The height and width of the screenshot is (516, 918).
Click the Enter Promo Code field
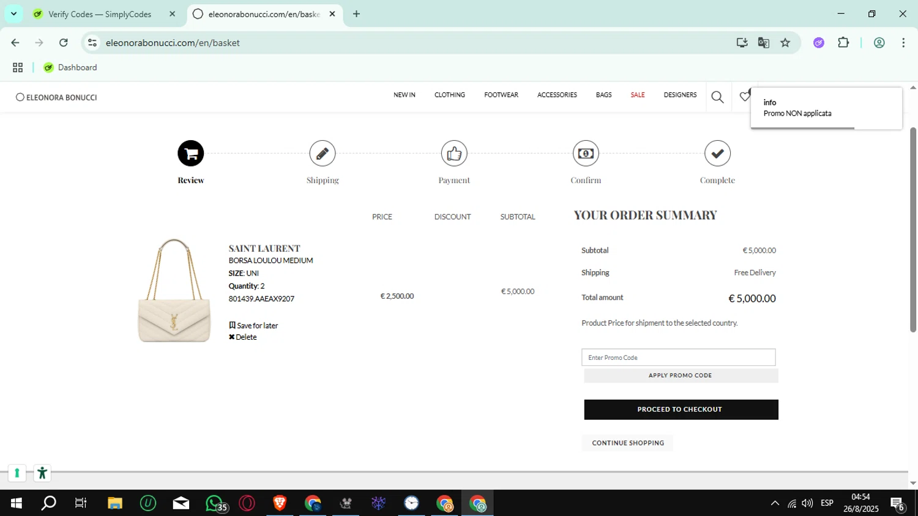(679, 357)
